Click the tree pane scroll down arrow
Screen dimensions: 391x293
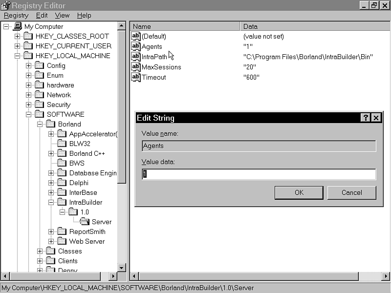pyautogui.click(x=121, y=268)
